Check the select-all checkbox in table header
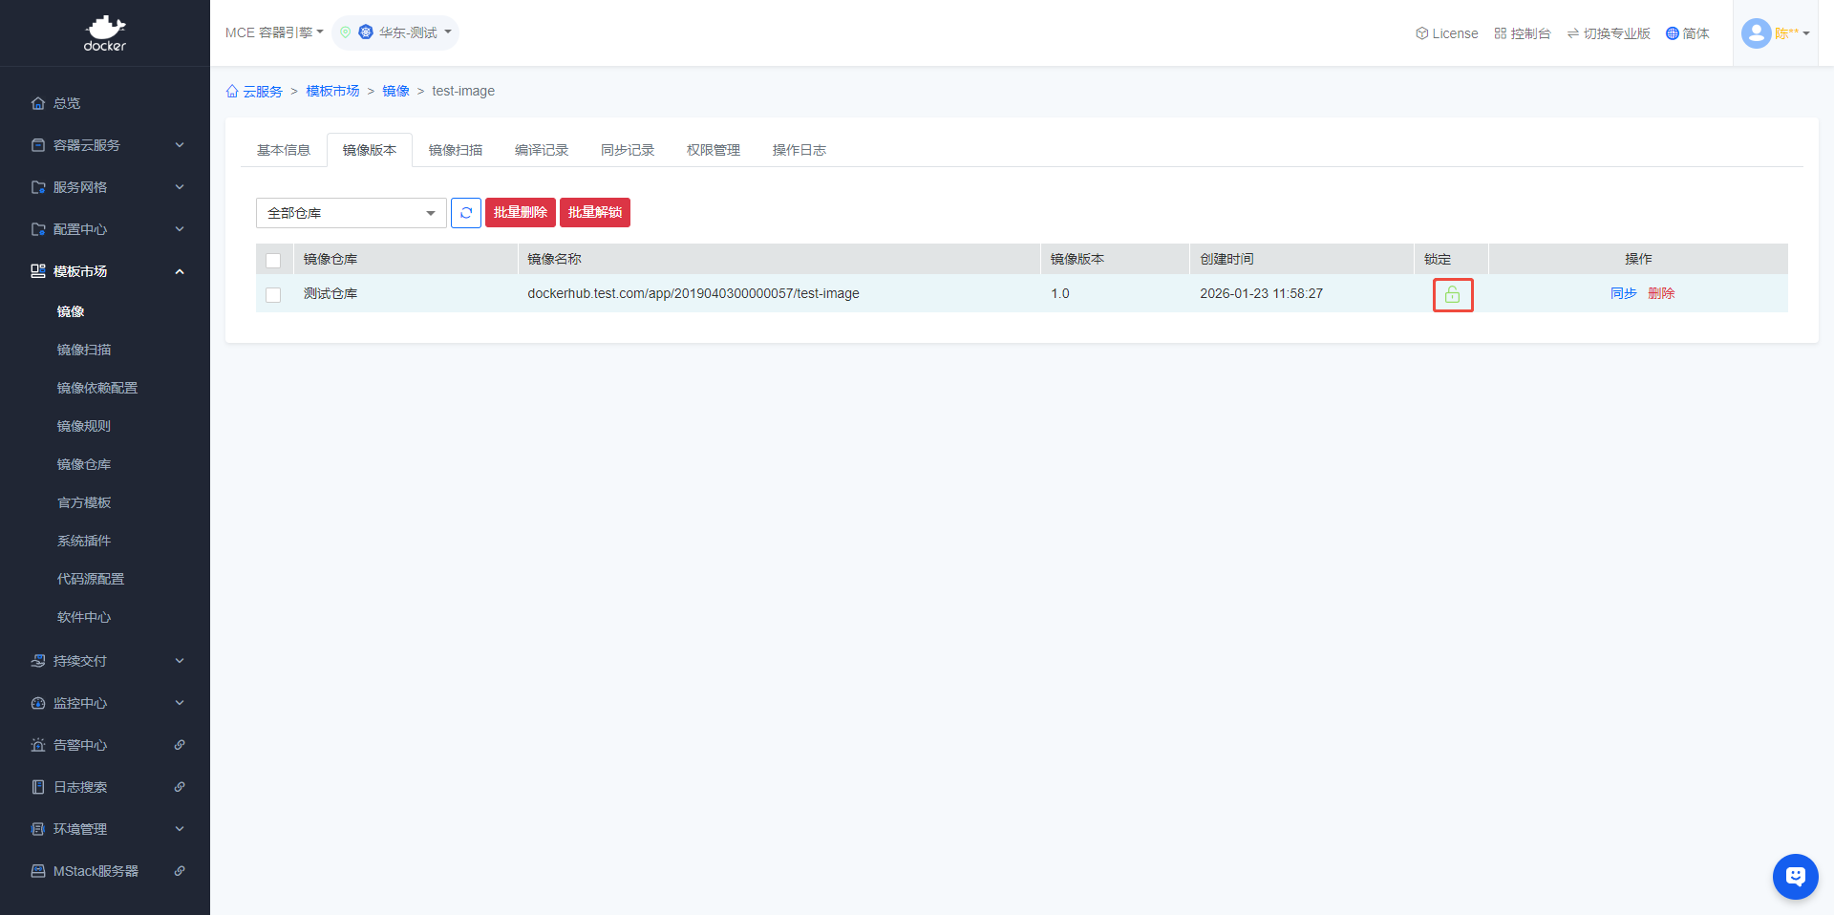This screenshot has width=1834, height=915. click(x=273, y=261)
